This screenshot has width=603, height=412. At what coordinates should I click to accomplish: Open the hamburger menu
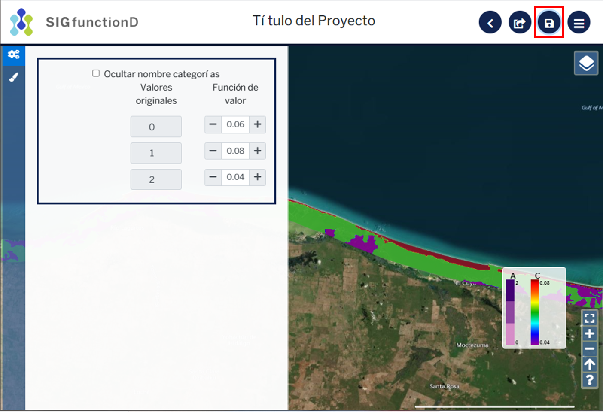tap(579, 22)
